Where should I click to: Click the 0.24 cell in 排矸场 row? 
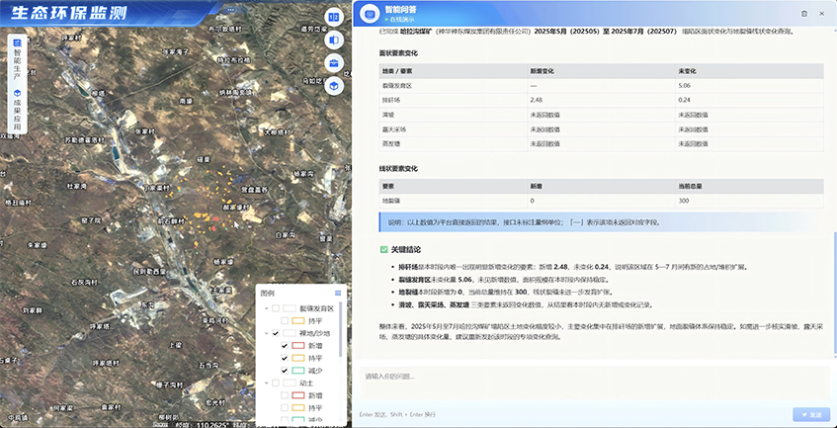pos(685,100)
